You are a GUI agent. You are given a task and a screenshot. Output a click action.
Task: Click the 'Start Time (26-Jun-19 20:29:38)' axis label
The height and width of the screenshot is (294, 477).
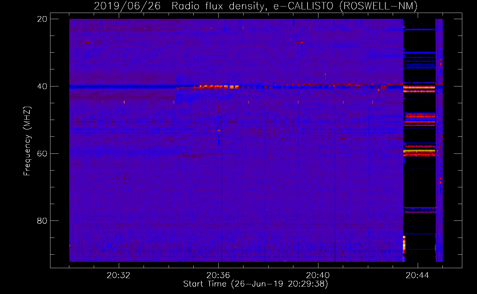[x=256, y=284]
